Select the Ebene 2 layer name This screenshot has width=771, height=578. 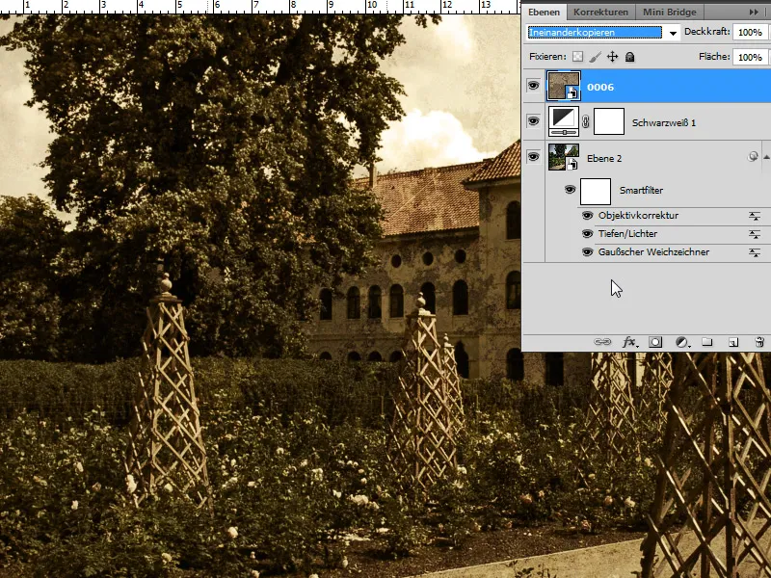[x=604, y=158]
